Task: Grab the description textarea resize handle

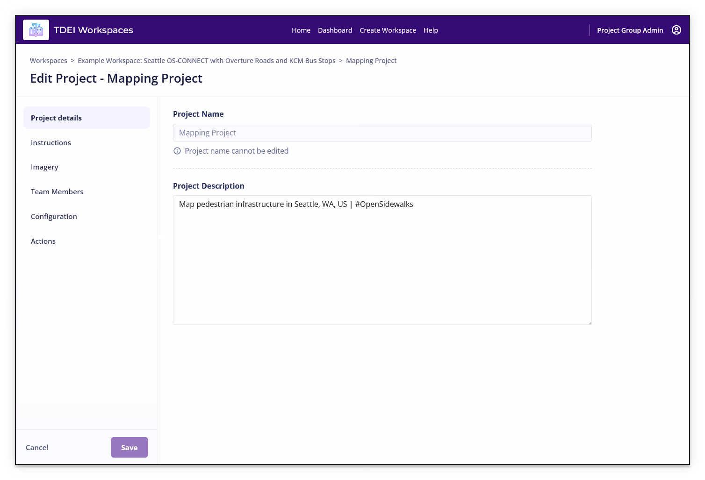Action: pyautogui.click(x=590, y=323)
